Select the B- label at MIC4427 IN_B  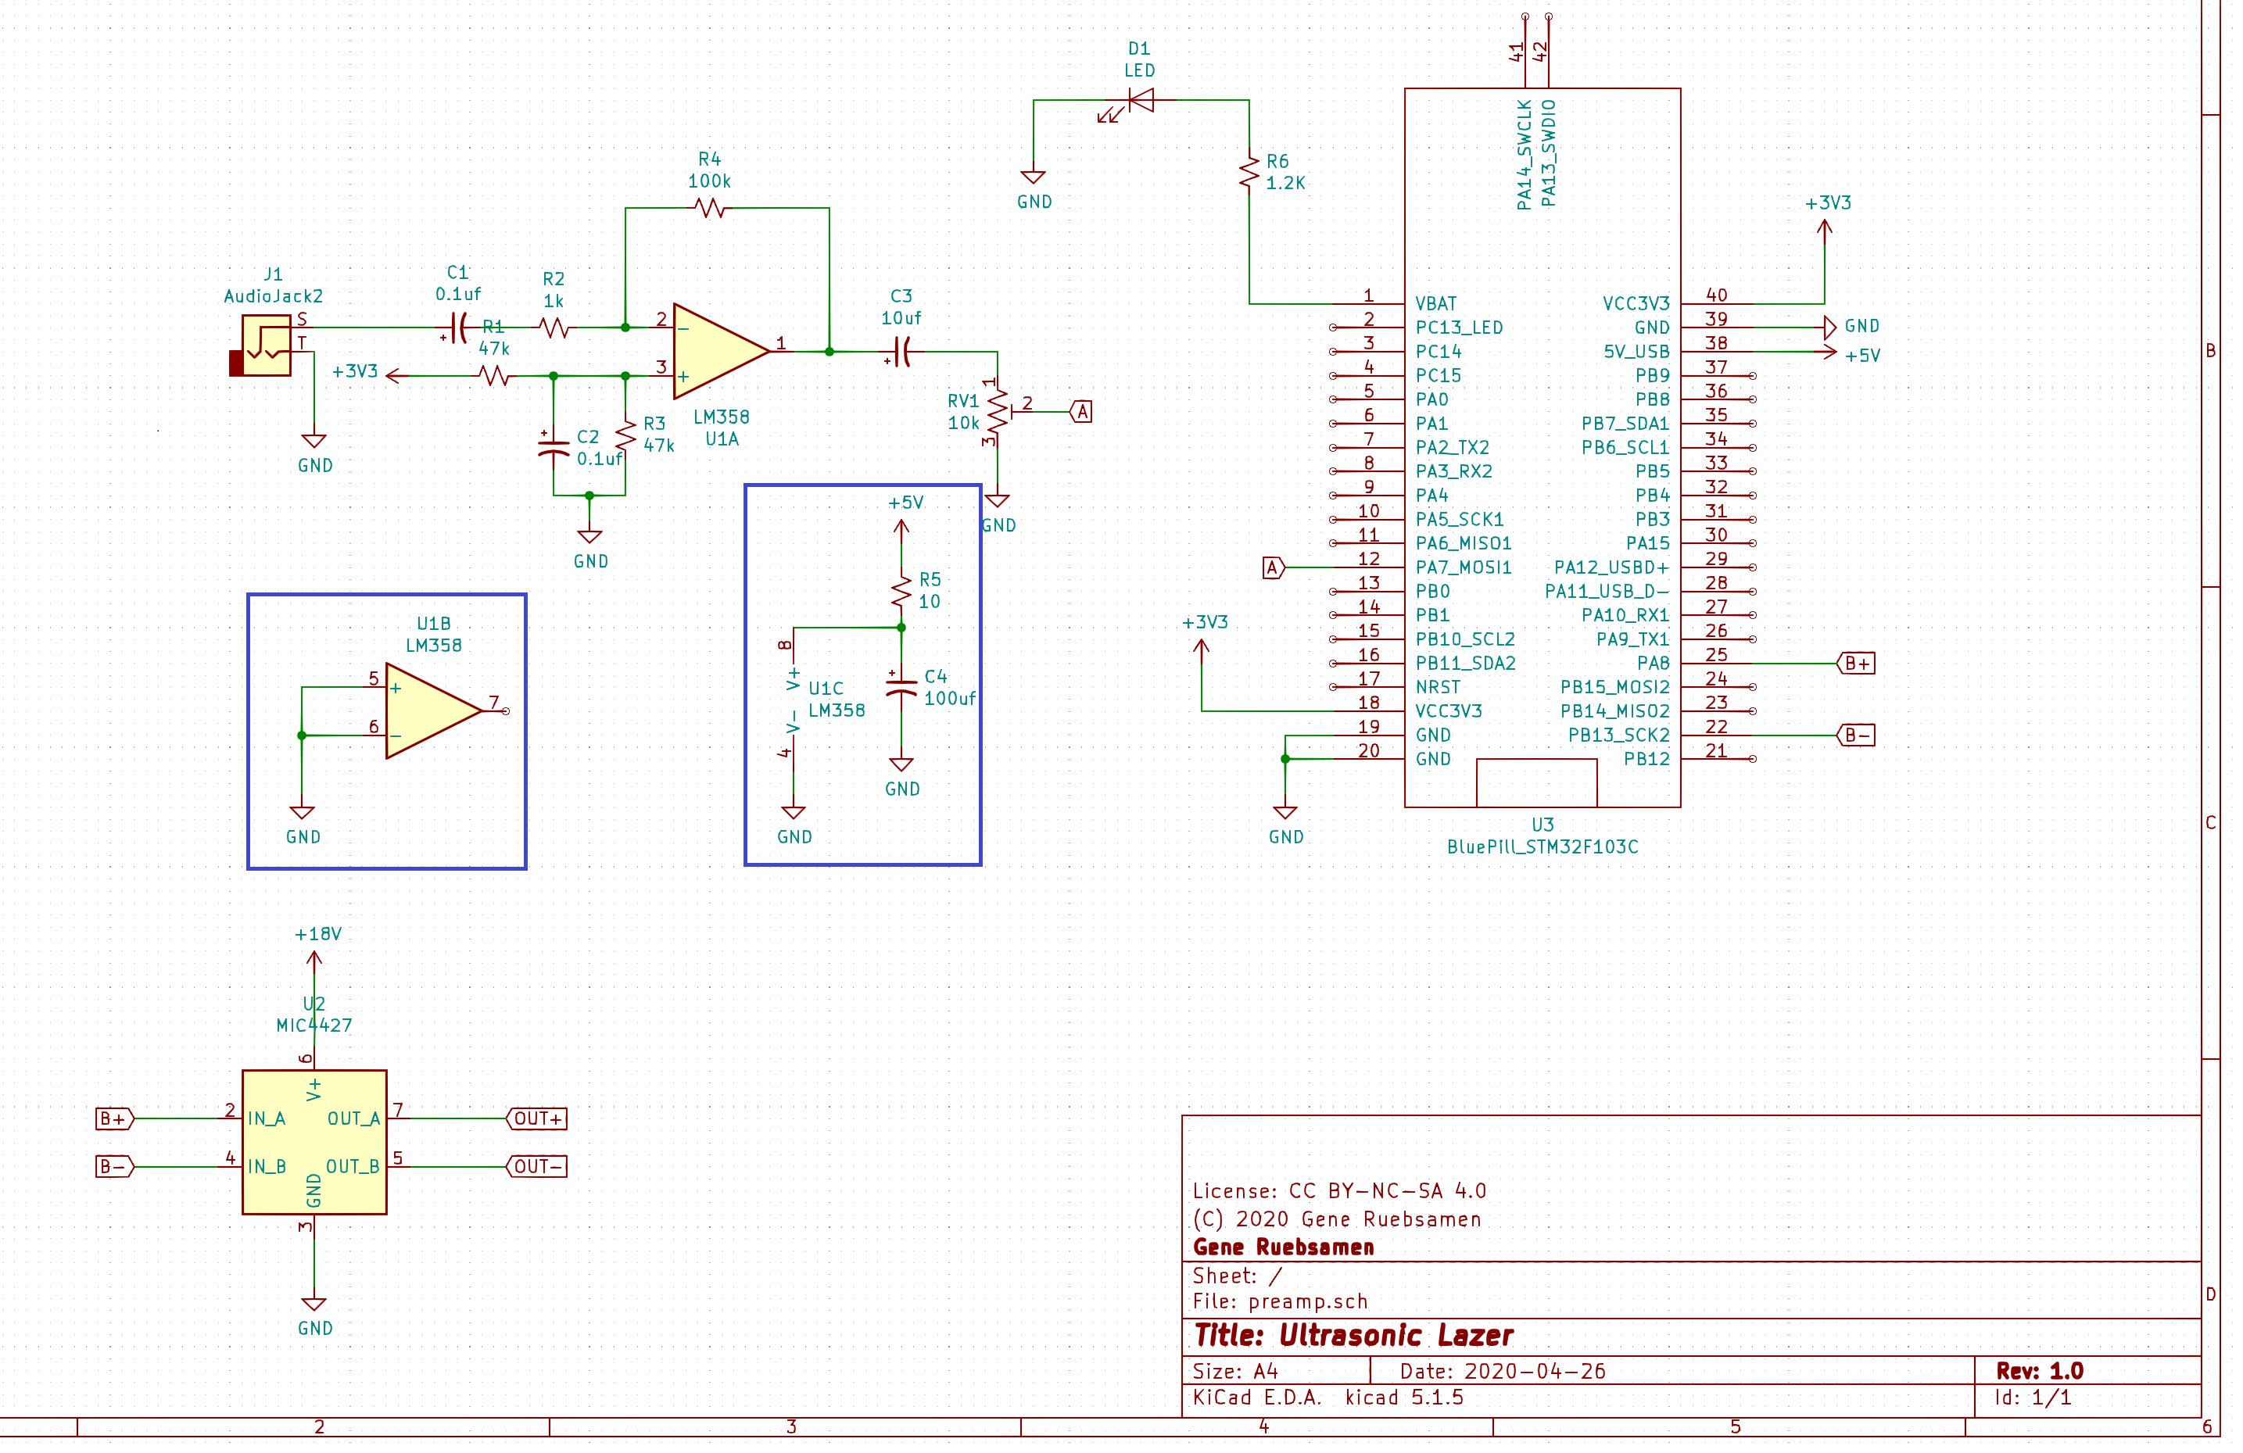[115, 1168]
